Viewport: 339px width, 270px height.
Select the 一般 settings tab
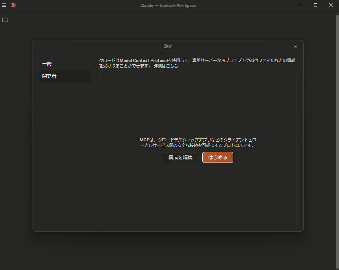pyautogui.click(x=65, y=64)
